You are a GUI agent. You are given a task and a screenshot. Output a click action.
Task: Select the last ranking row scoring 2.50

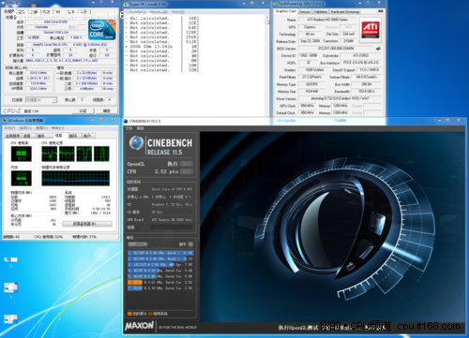coord(160,288)
